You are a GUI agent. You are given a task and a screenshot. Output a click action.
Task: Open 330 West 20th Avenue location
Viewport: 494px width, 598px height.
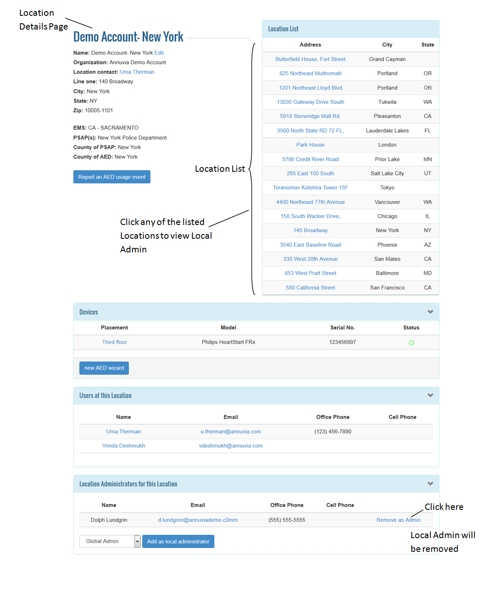pos(310,259)
